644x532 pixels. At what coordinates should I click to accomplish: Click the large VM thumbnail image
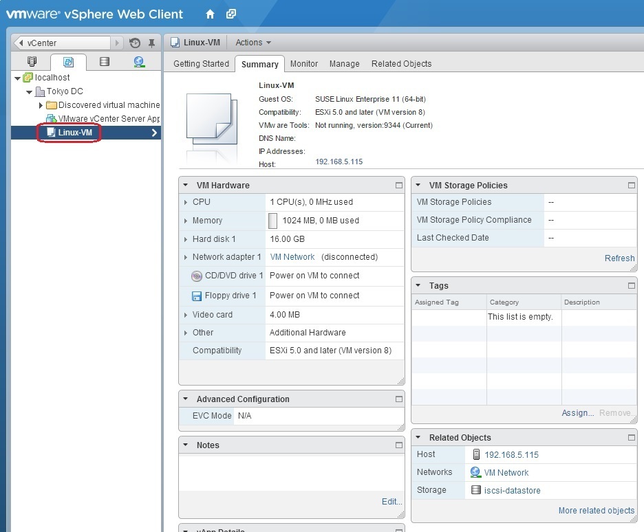pyautogui.click(x=212, y=119)
